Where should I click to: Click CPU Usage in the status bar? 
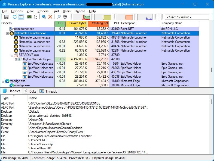[15, 158]
